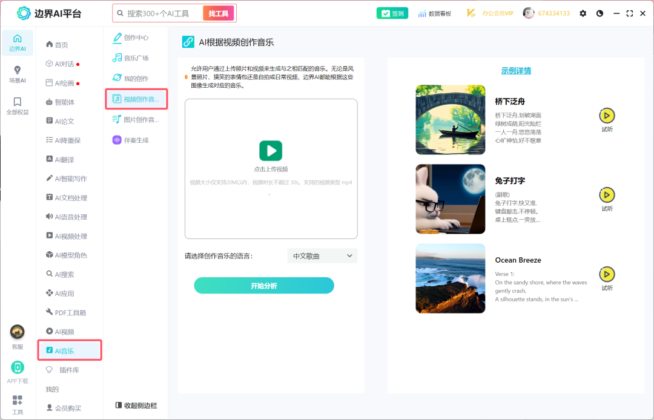This screenshot has width=654, height=420.
Task: Open the APP下载 download icon
Action: tap(18, 368)
